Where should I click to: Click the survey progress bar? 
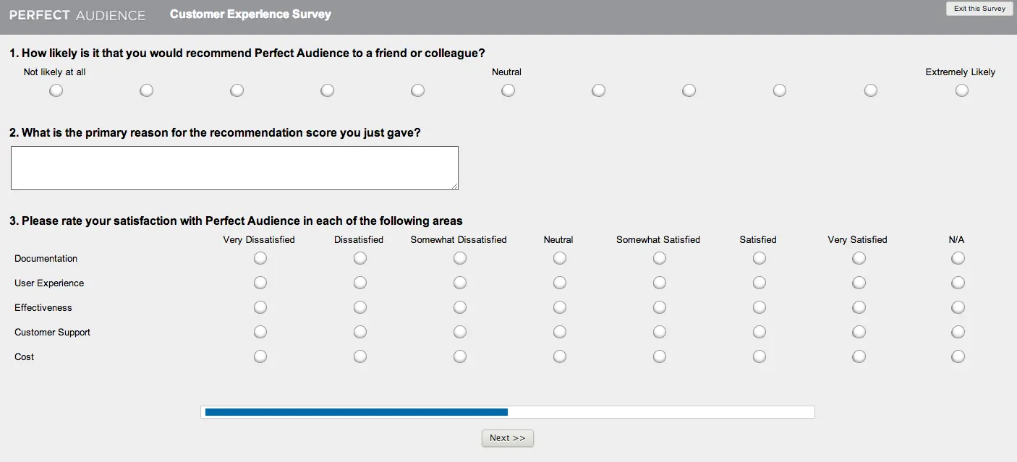click(x=508, y=411)
